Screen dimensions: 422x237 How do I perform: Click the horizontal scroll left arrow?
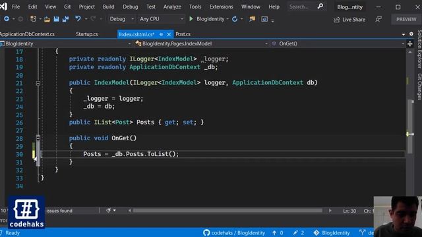[x=129, y=211]
